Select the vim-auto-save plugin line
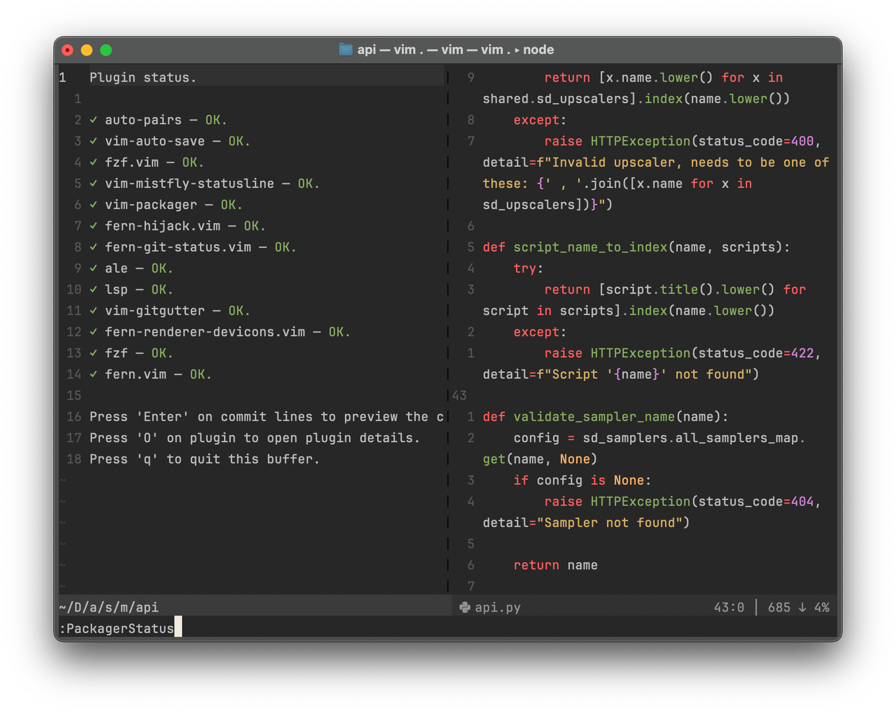The image size is (896, 713). (x=170, y=141)
